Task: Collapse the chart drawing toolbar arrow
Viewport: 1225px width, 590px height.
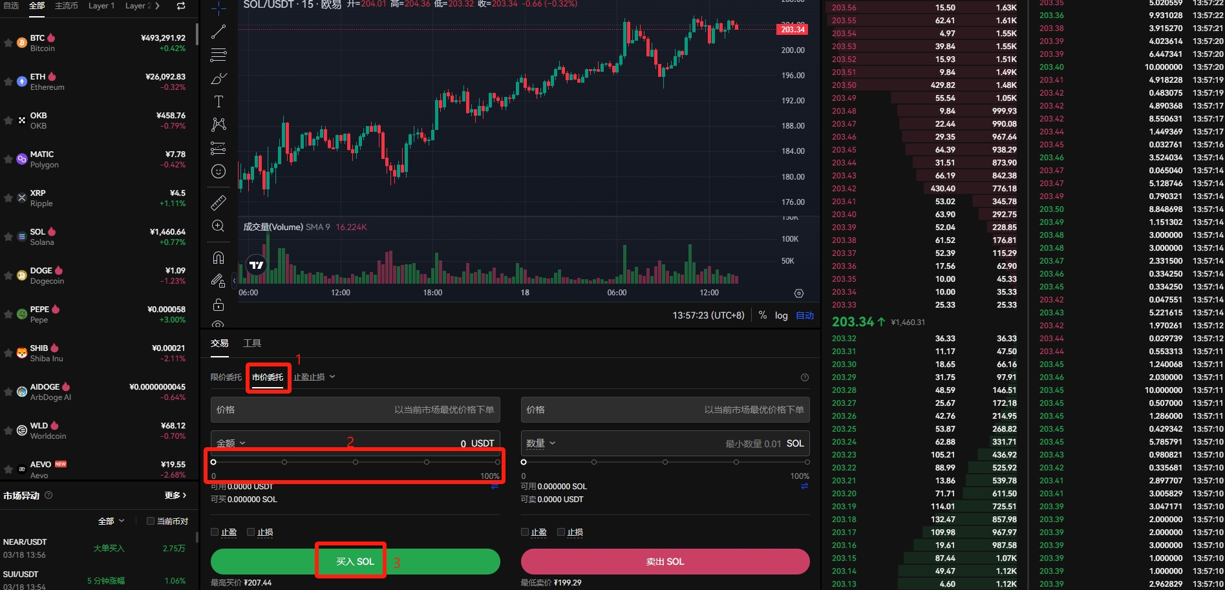Action: 234,281
